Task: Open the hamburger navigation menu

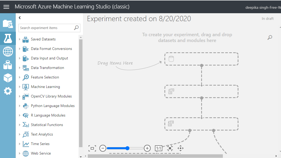Action: pyautogui.click(x=6, y=7)
